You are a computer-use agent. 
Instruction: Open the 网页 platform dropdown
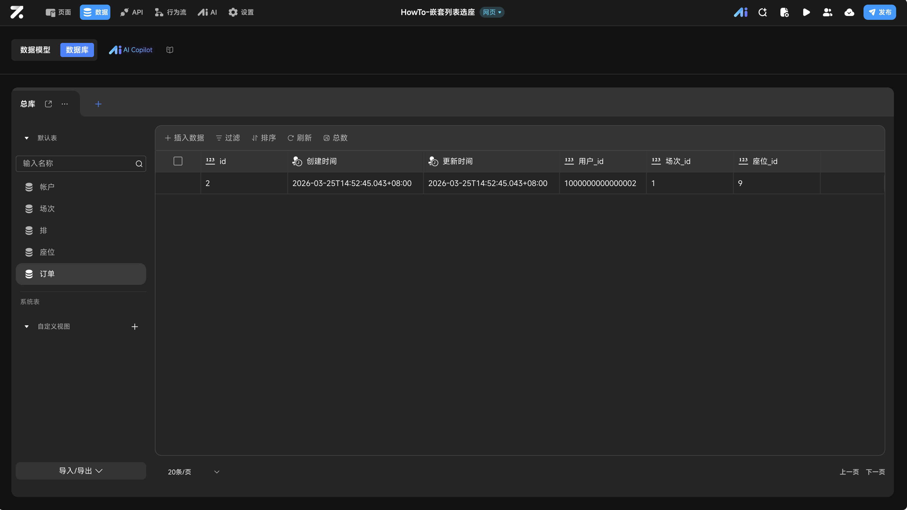[x=492, y=12]
